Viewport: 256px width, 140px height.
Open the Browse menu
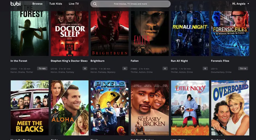(37, 4)
